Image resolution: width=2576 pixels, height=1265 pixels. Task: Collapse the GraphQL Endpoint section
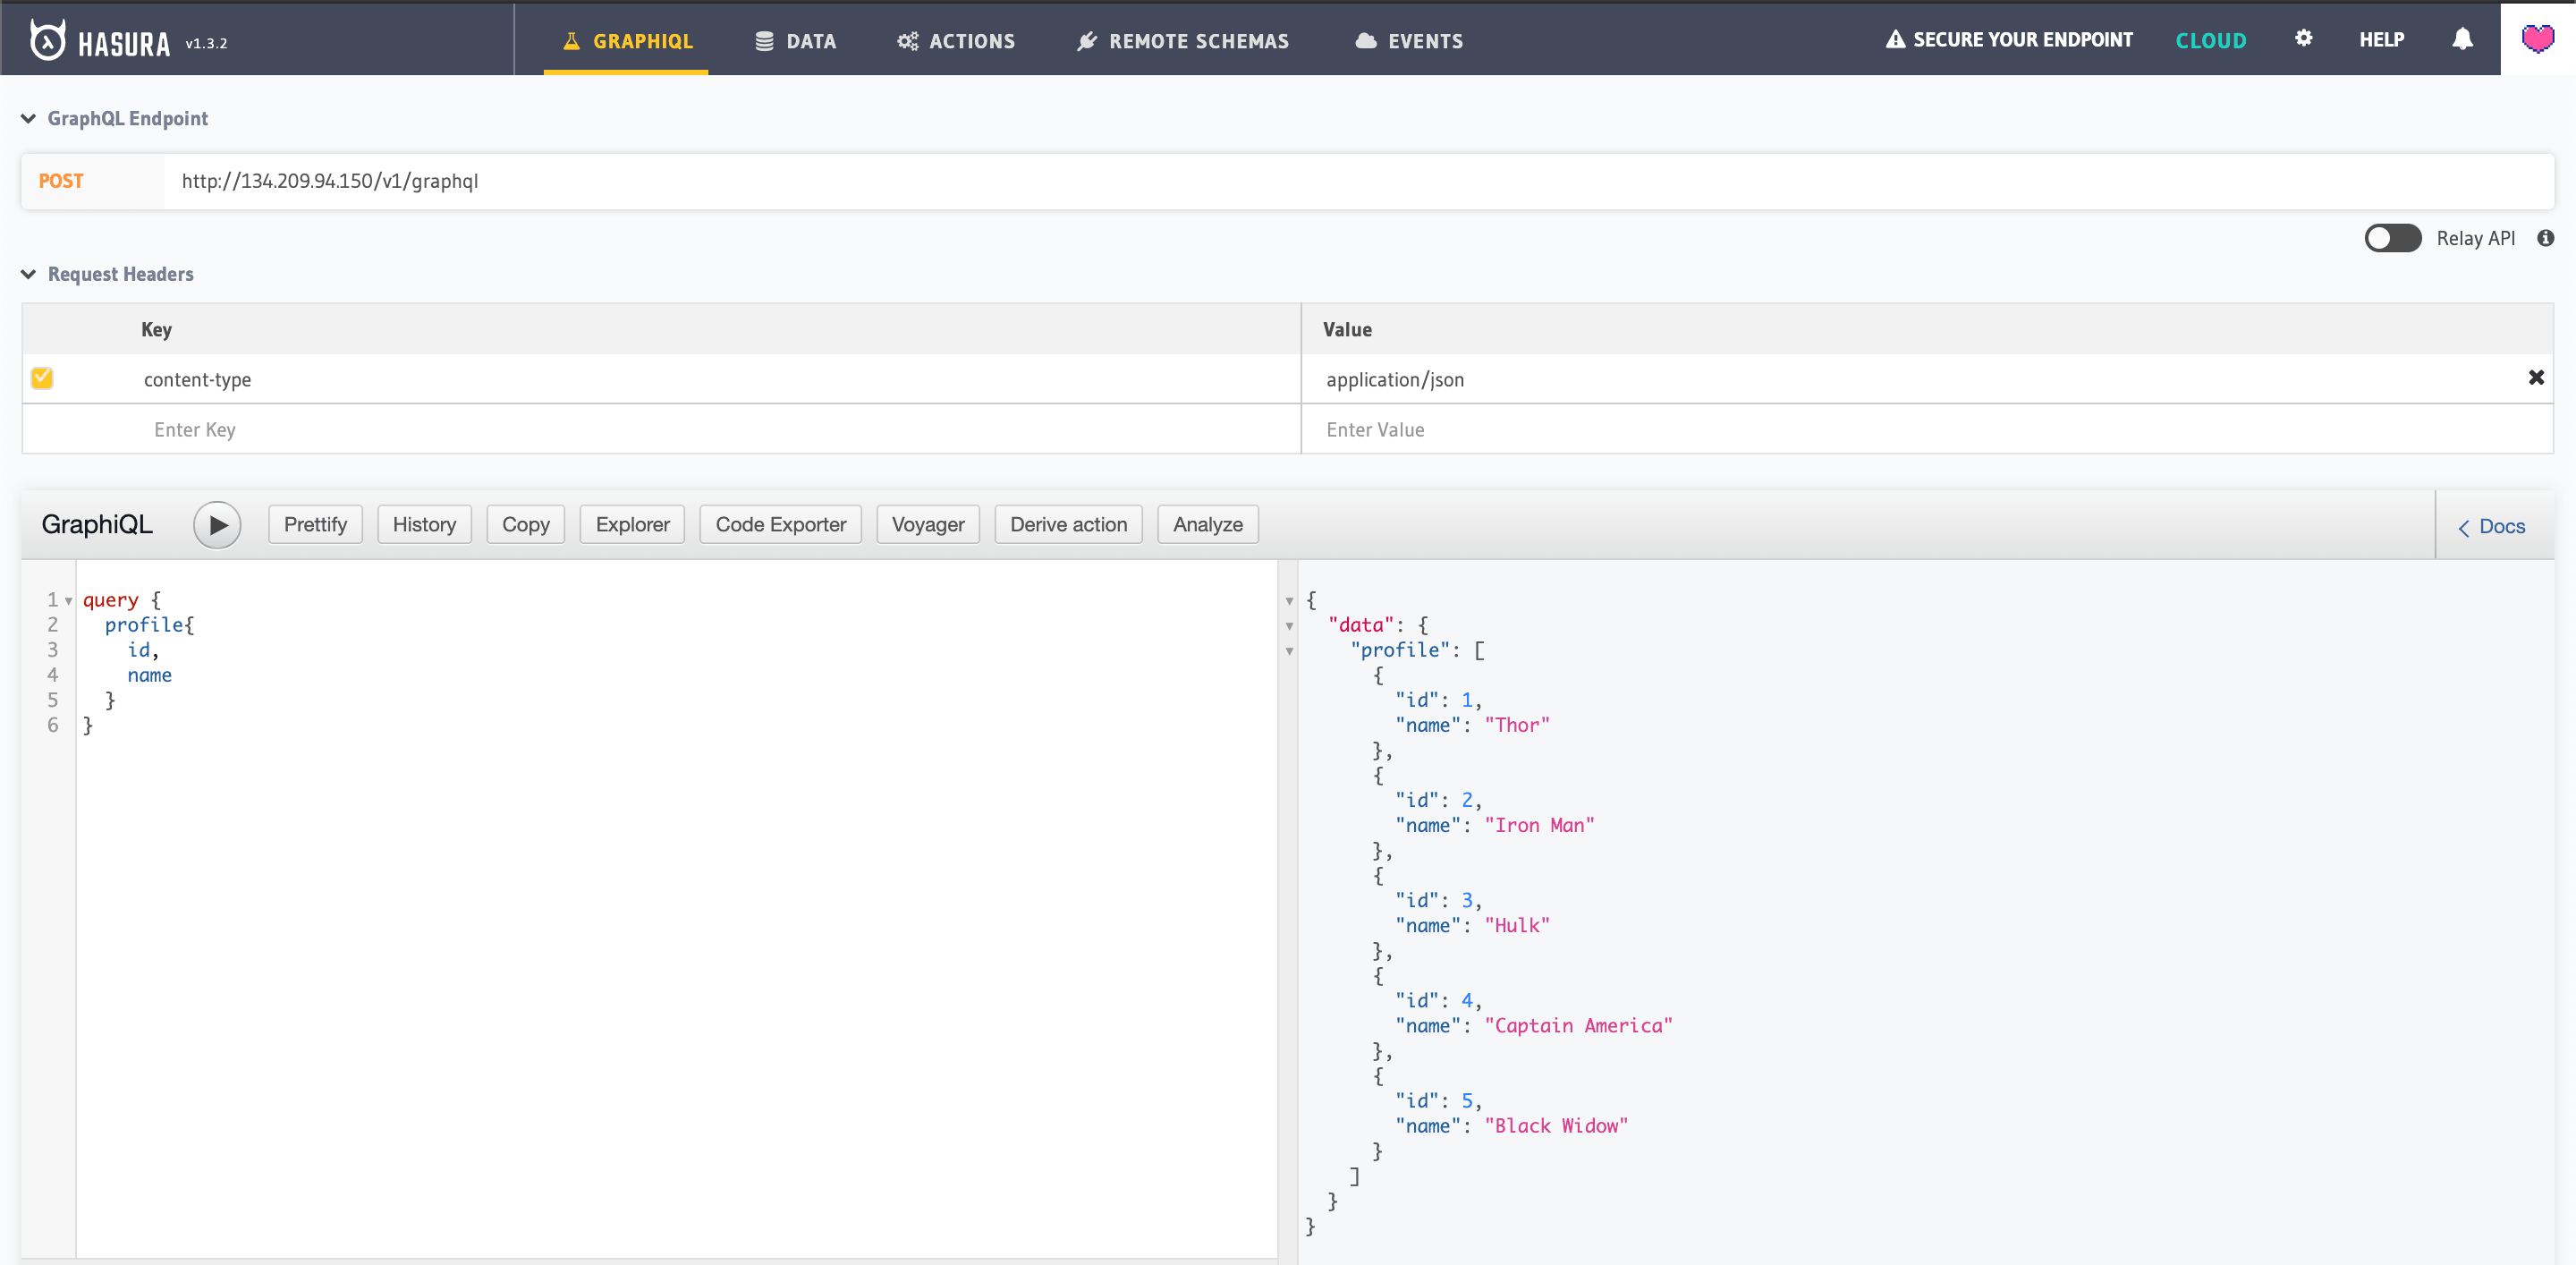(28, 118)
